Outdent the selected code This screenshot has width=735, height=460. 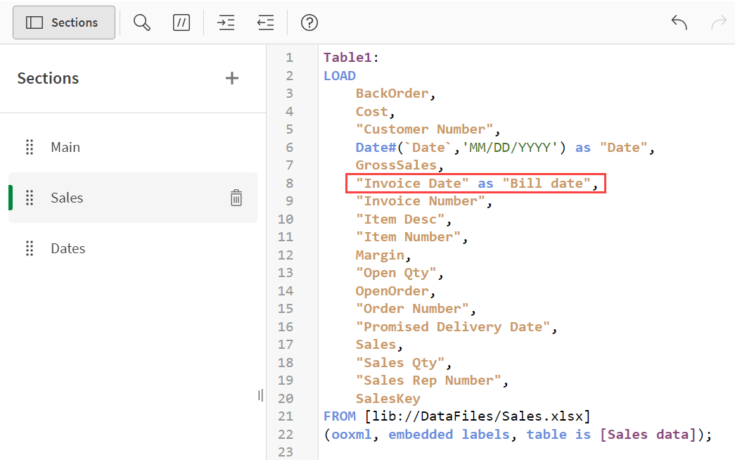coord(265,23)
